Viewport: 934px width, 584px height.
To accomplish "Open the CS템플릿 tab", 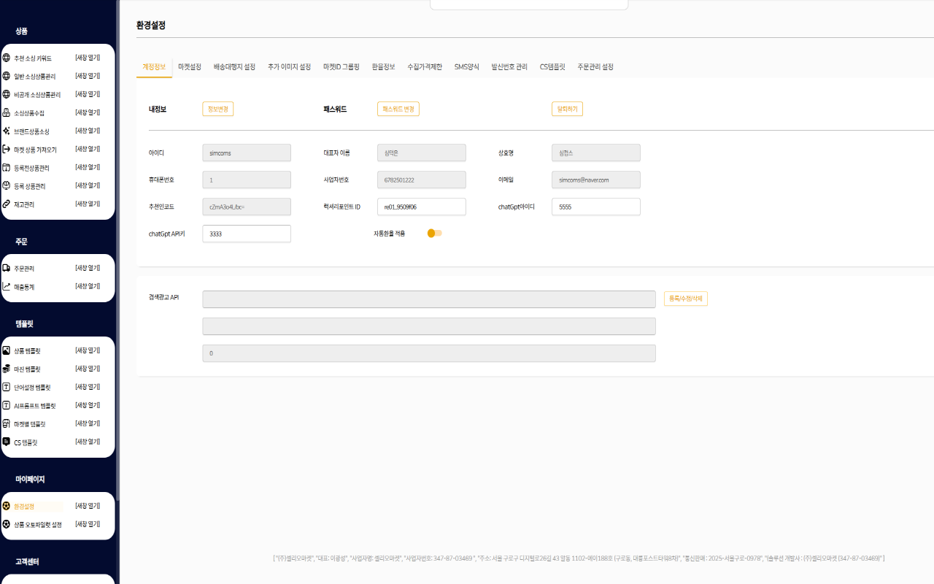I will [552, 67].
